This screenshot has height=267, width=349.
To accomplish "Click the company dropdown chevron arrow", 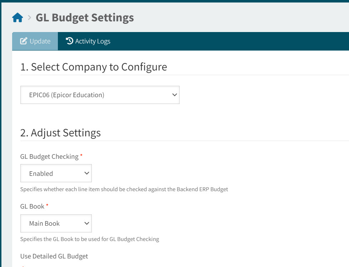I will click(174, 95).
